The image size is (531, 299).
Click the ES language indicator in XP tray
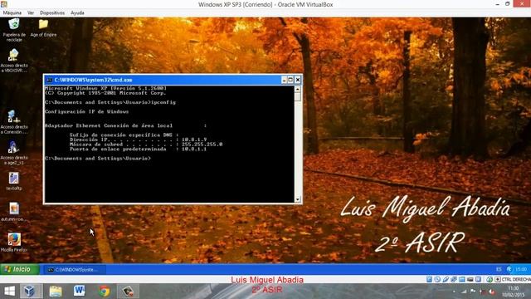pyautogui.click(x=498, y=269)
